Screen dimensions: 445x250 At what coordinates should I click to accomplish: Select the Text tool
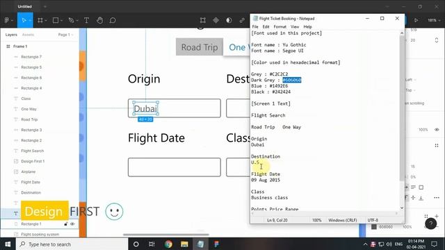coord(86,20)
